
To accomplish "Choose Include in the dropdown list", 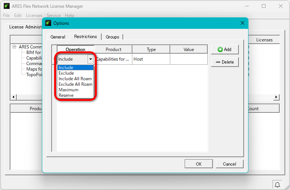I will click(x=75, y=68).
